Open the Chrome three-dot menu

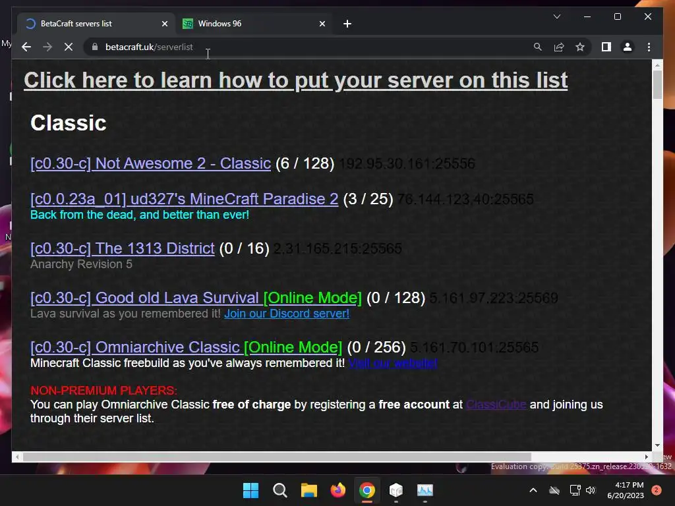[649, 47]
